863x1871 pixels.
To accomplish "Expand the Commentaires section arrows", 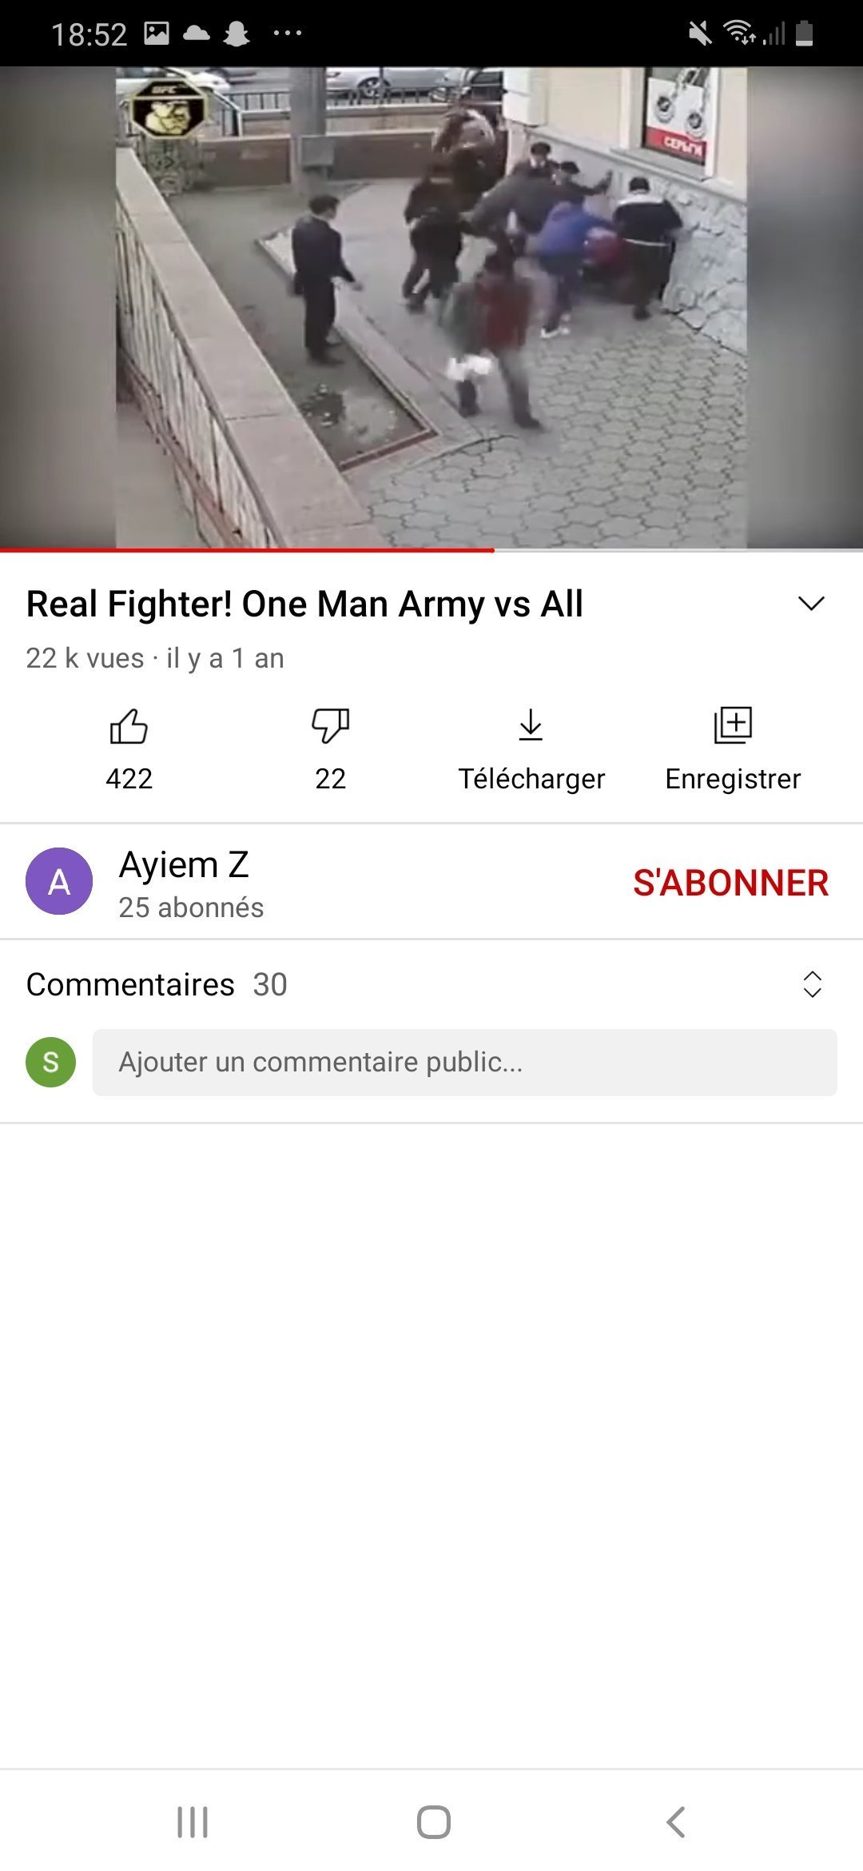I will [x=812, y=984].
